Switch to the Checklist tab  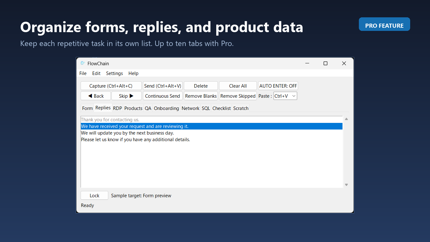click(222, 108)
